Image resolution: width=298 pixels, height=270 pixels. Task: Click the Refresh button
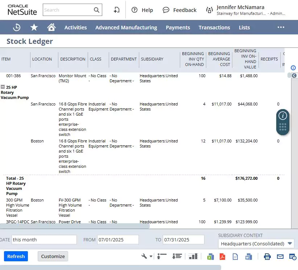tap(16, 256)
